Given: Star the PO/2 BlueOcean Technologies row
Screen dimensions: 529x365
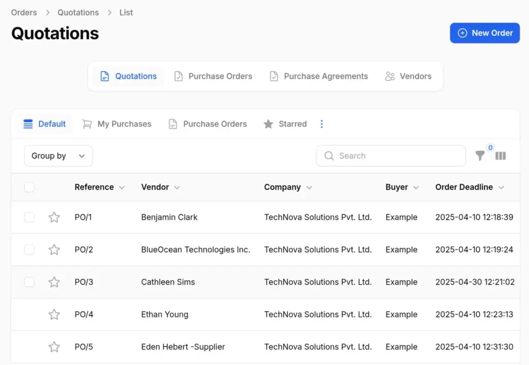Looking at the screenshot, I should (54, 250).
